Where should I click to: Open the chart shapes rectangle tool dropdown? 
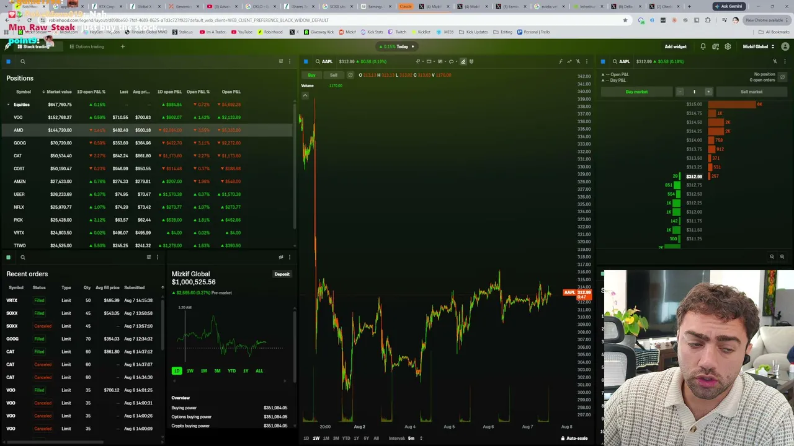[x=430, y=61]
